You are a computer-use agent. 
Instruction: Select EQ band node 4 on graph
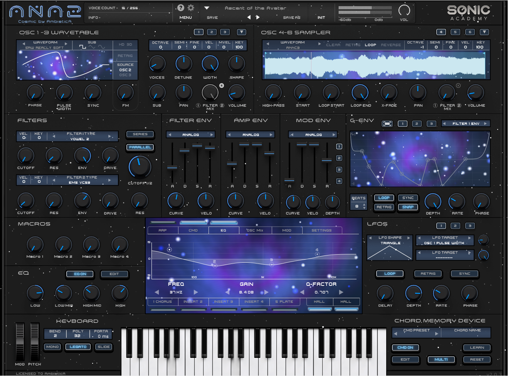317,254
